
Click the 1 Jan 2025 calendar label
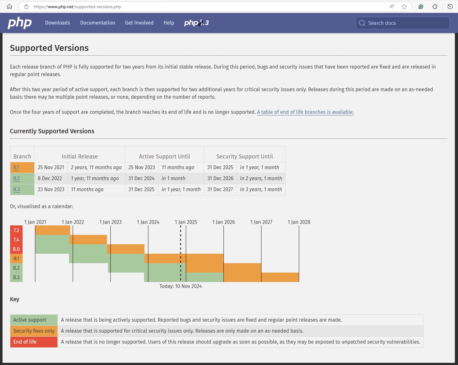click(x=186, y=222)
